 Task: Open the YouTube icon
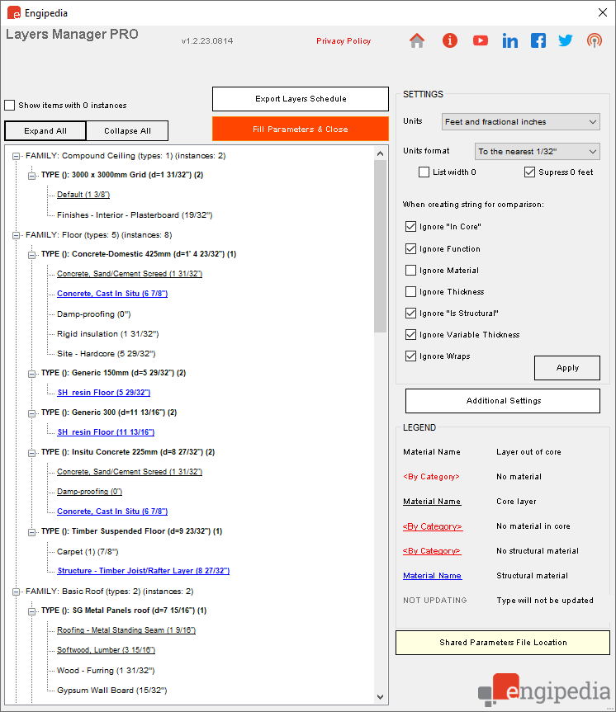(480, 41)
